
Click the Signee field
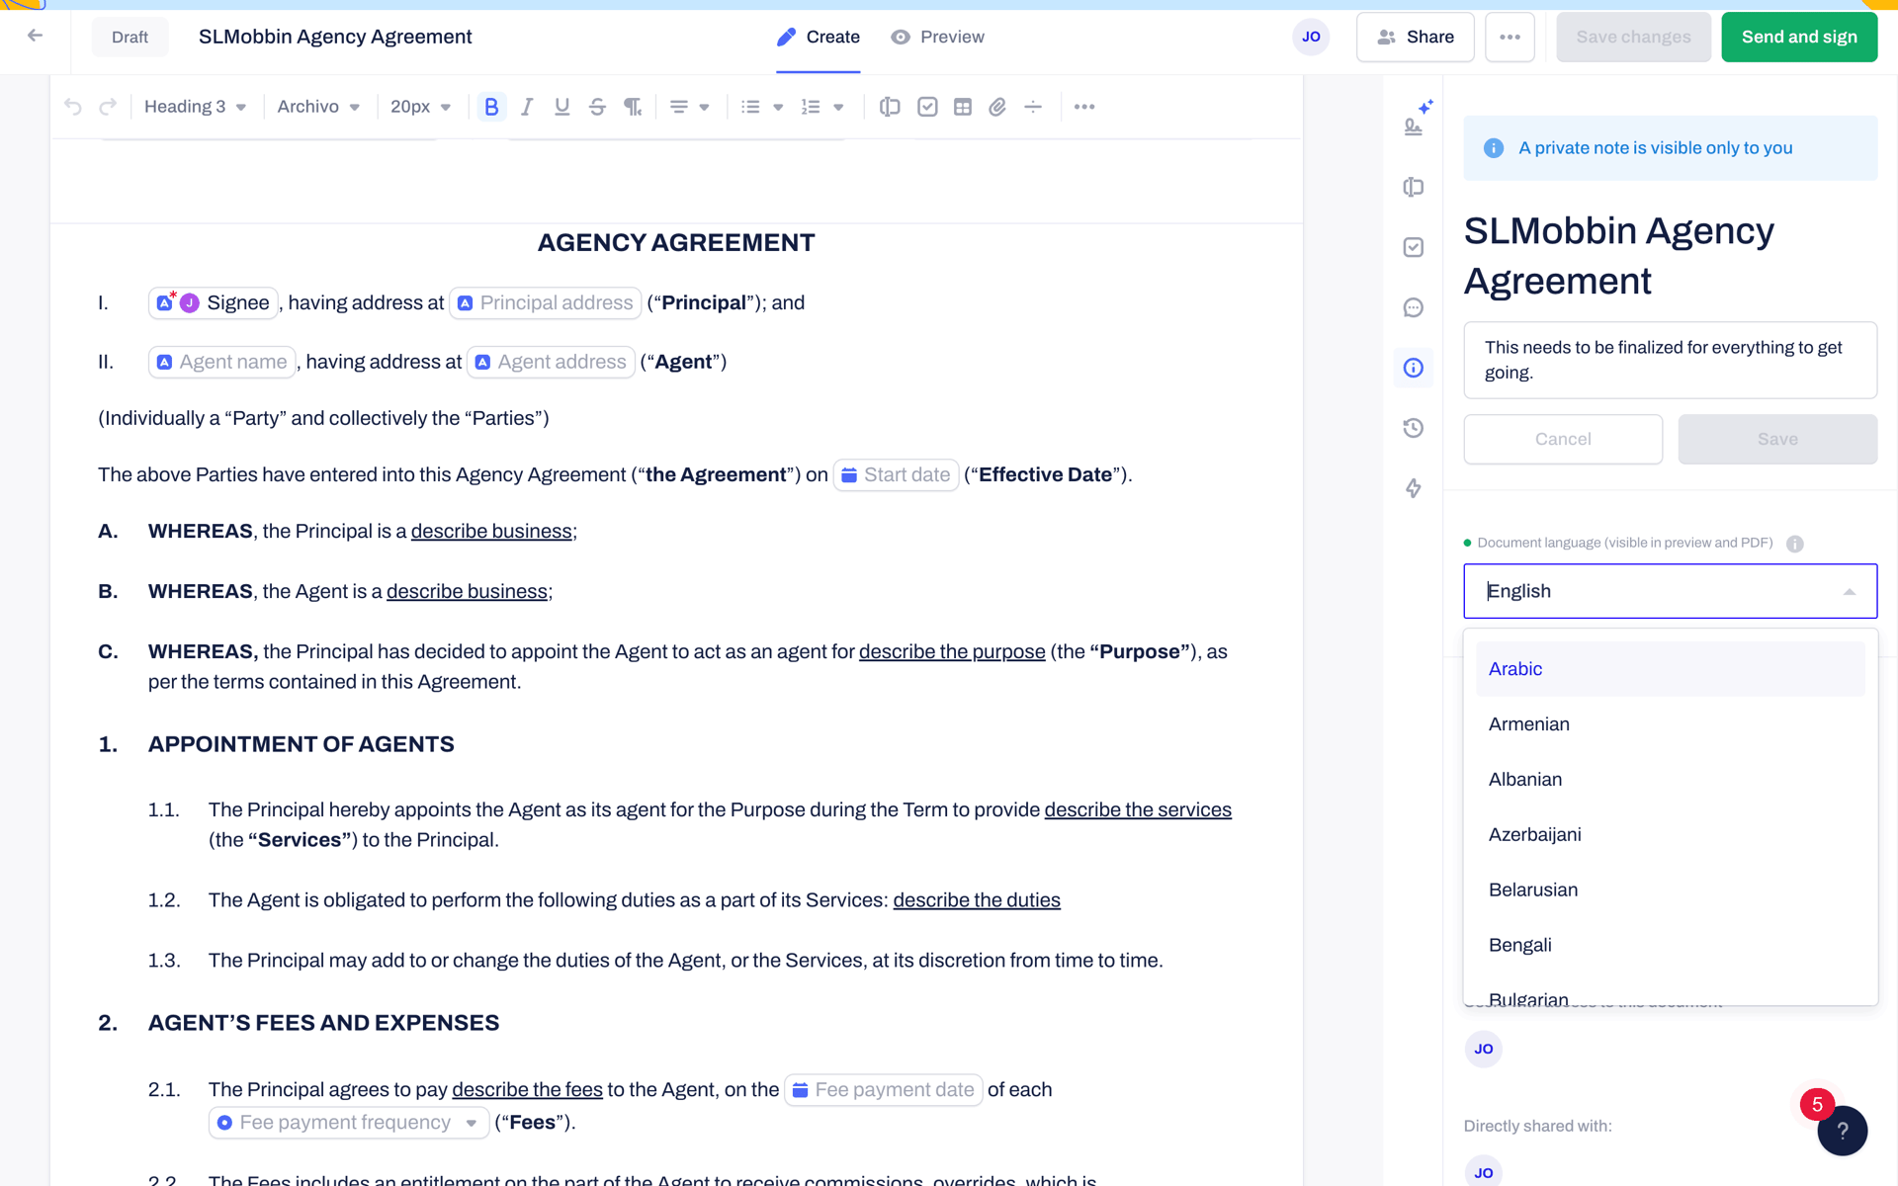pos(213,302)
